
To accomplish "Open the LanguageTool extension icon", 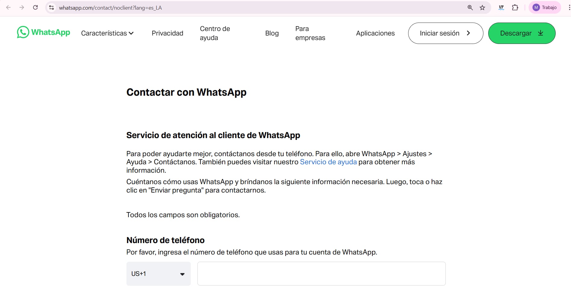I will [x=501, y=8].
